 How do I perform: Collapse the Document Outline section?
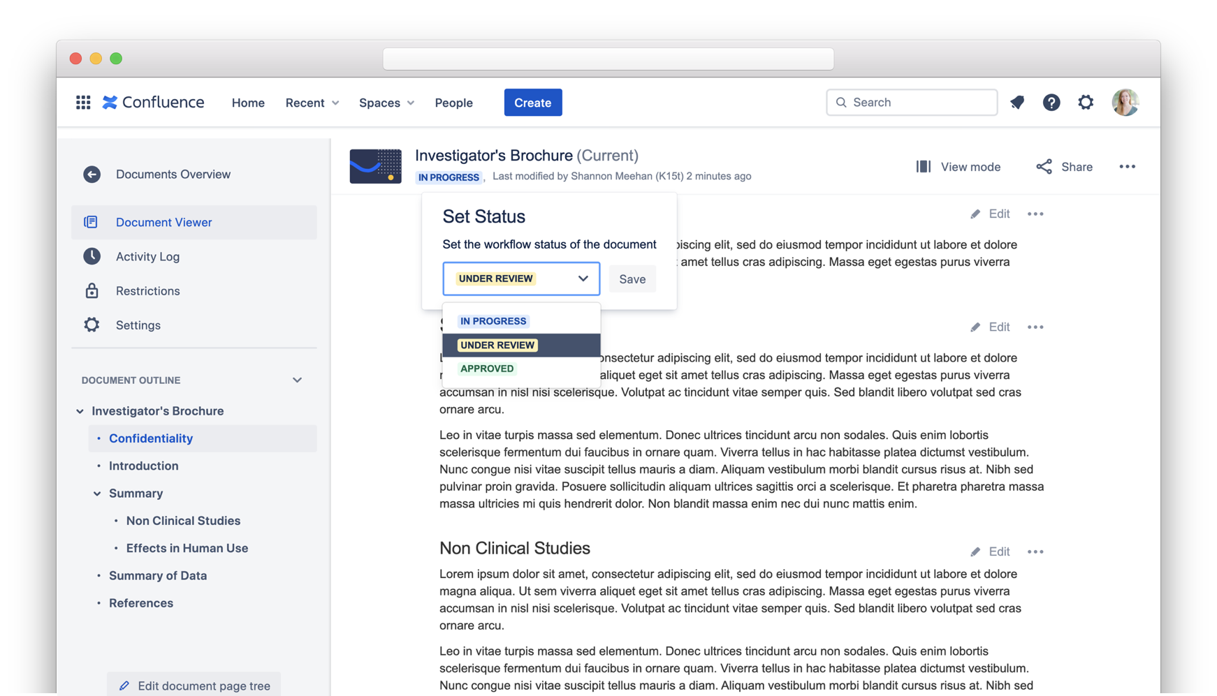(x=297, y=380)
